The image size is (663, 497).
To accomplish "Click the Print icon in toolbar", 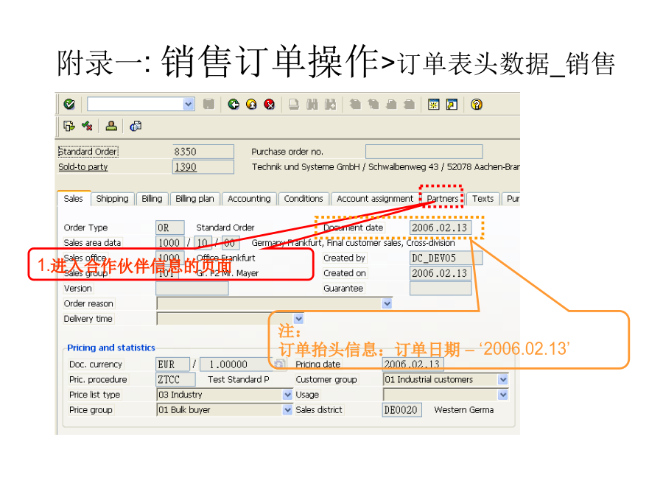I will (294, 104).
